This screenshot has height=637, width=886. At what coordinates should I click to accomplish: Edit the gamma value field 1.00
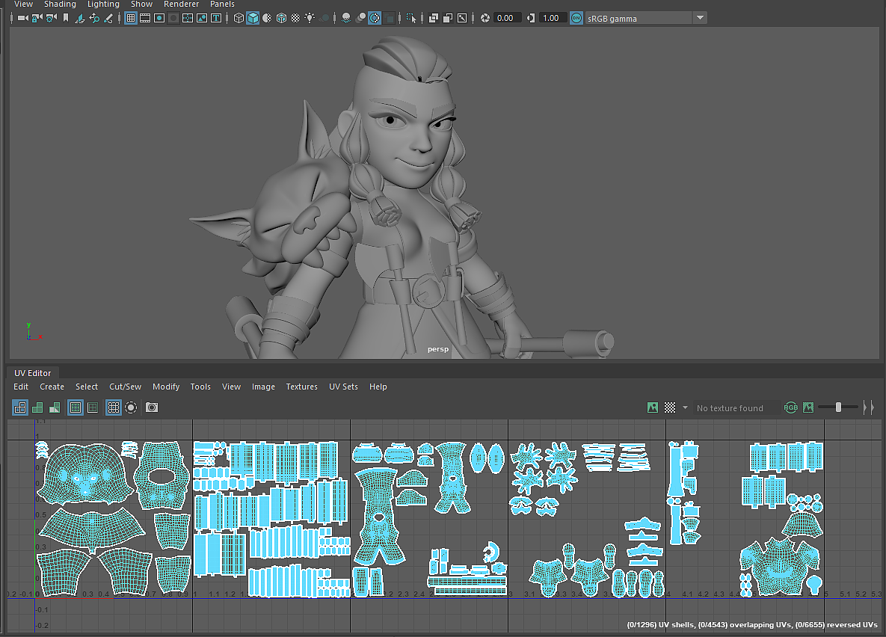click(x=553, y=18)
